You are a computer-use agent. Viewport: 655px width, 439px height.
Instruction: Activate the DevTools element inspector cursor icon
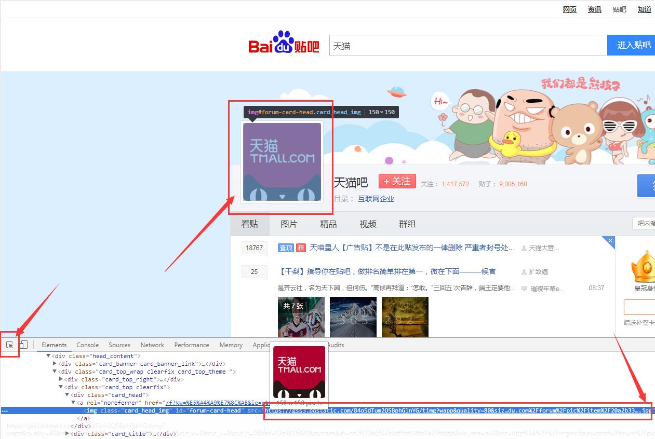(x=9, y=345)
